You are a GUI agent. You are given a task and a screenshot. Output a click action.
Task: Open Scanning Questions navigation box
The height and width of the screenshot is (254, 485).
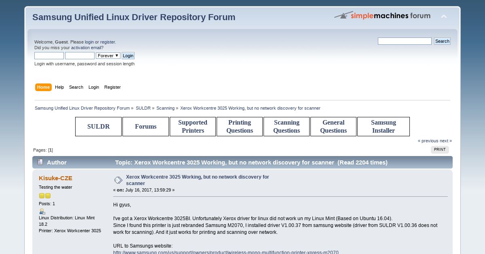point(287,127)
